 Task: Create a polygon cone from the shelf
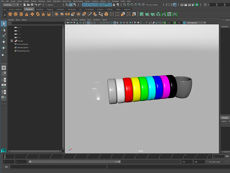pos(27,14)
